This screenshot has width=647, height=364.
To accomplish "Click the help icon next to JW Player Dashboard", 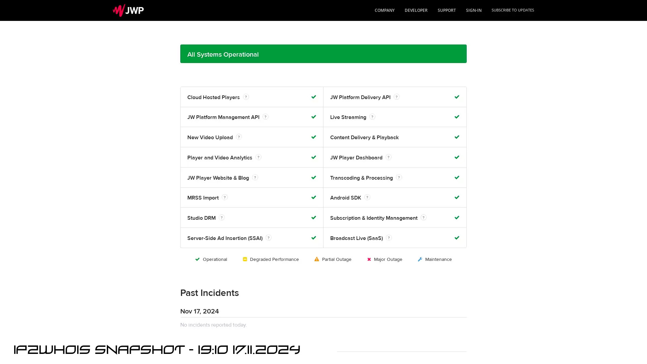I will (389, 157).
